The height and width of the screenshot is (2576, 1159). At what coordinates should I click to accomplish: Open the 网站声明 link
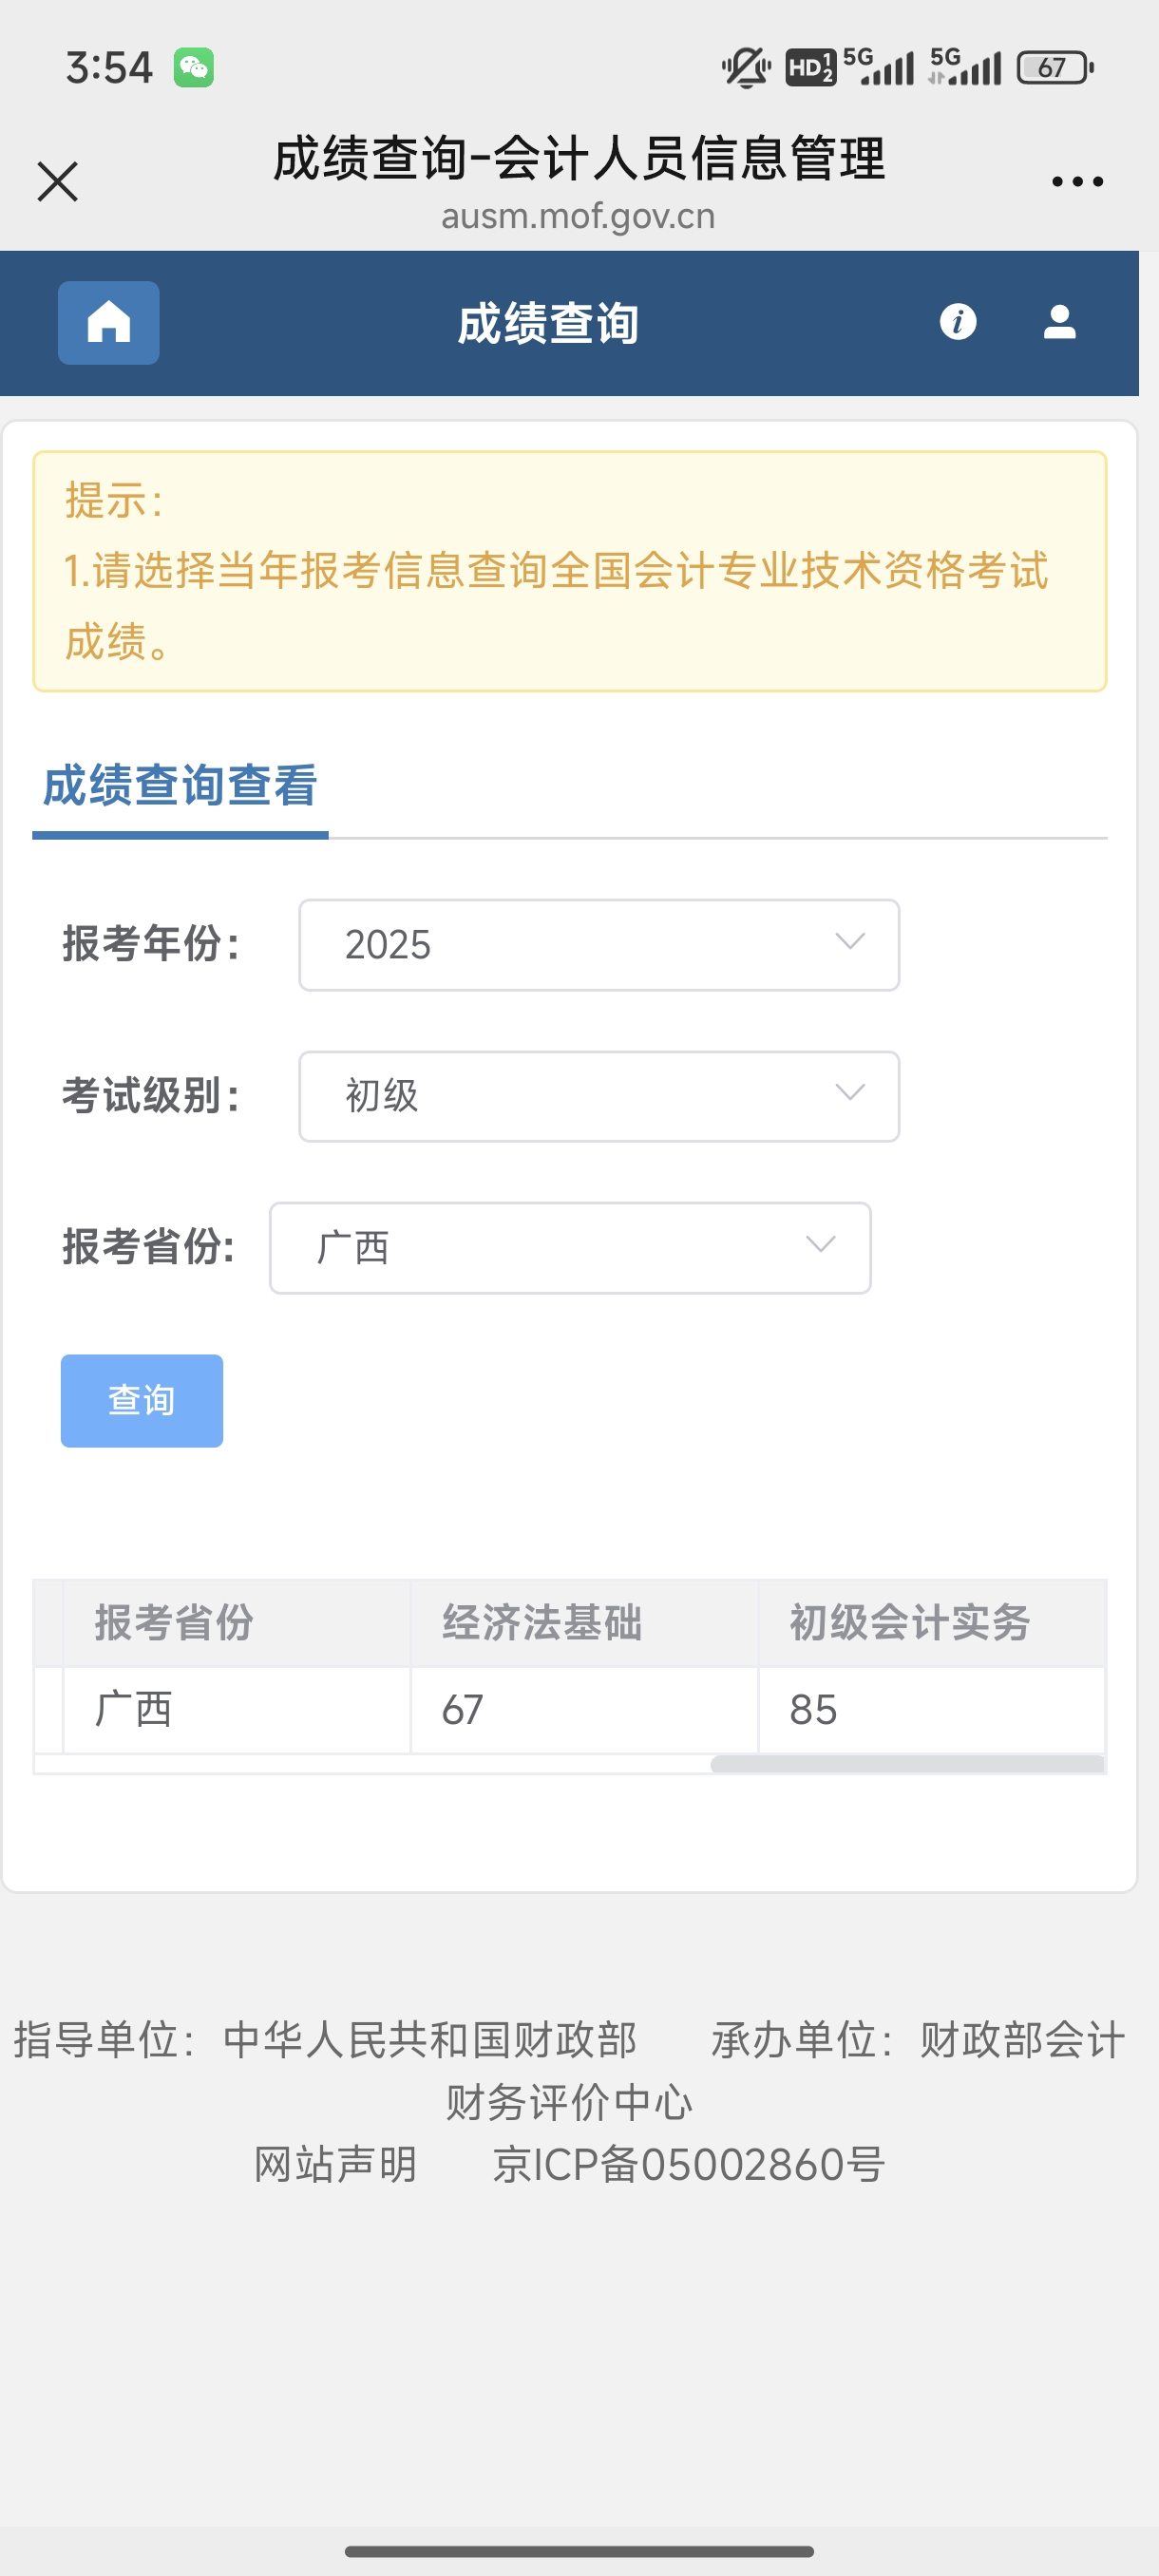point(335,2165)
